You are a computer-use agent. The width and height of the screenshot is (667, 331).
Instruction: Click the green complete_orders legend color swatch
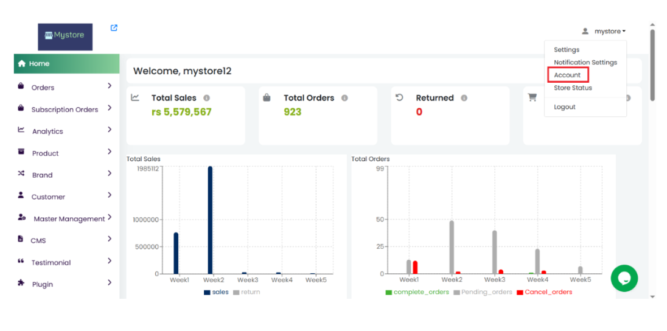pos(388,293)
